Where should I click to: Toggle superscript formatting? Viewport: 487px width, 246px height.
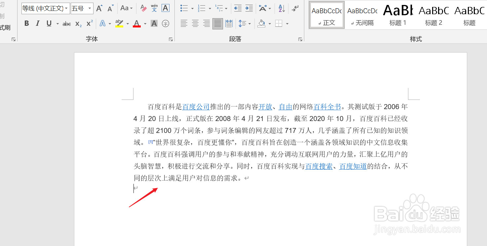(89, 23)
